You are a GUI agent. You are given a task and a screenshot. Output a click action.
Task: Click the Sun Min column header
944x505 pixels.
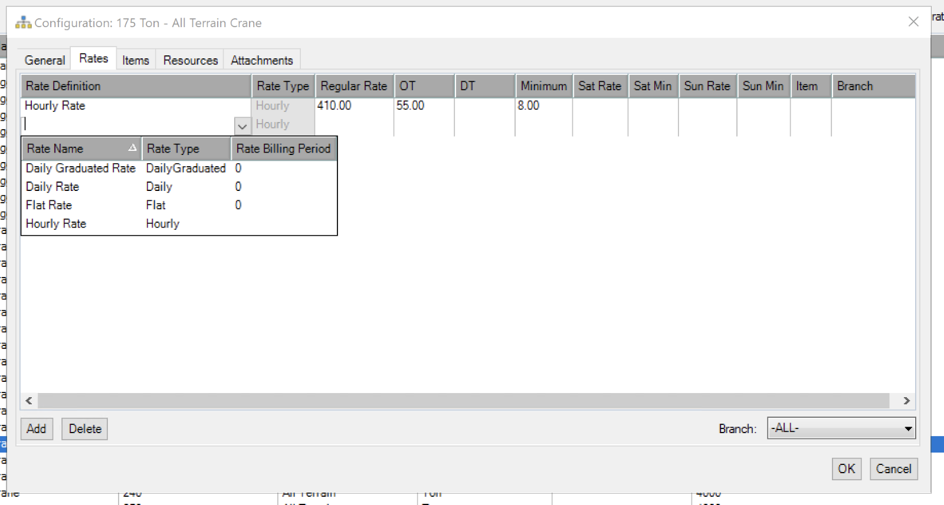pos(763,86)
